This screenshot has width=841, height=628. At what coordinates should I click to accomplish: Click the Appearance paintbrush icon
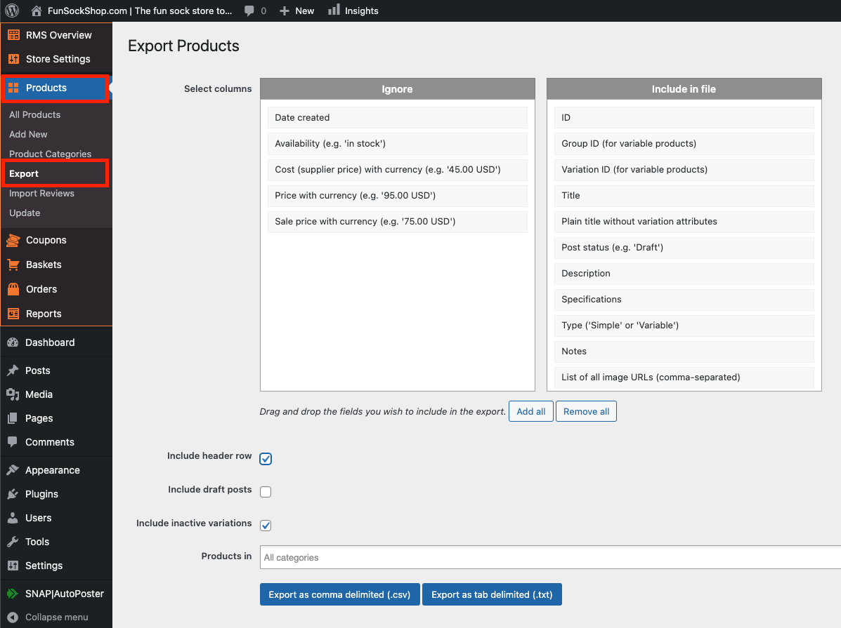coord(13,470)
